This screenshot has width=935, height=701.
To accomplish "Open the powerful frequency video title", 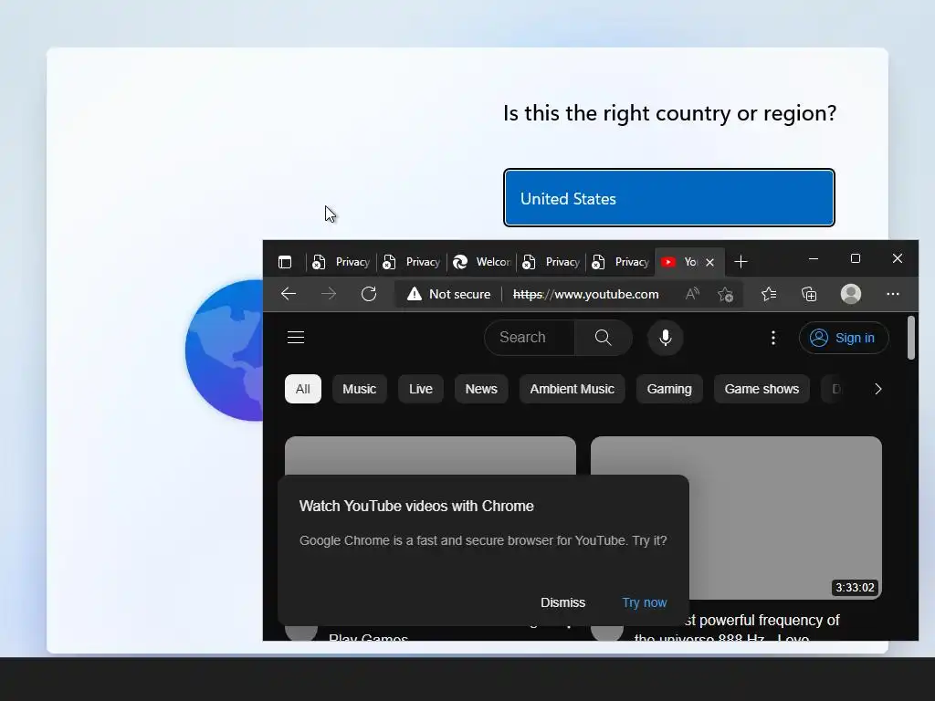I will [x=737, y=629].
